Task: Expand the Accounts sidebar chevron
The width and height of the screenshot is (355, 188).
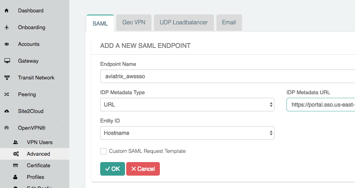Action: click(63, 44)
